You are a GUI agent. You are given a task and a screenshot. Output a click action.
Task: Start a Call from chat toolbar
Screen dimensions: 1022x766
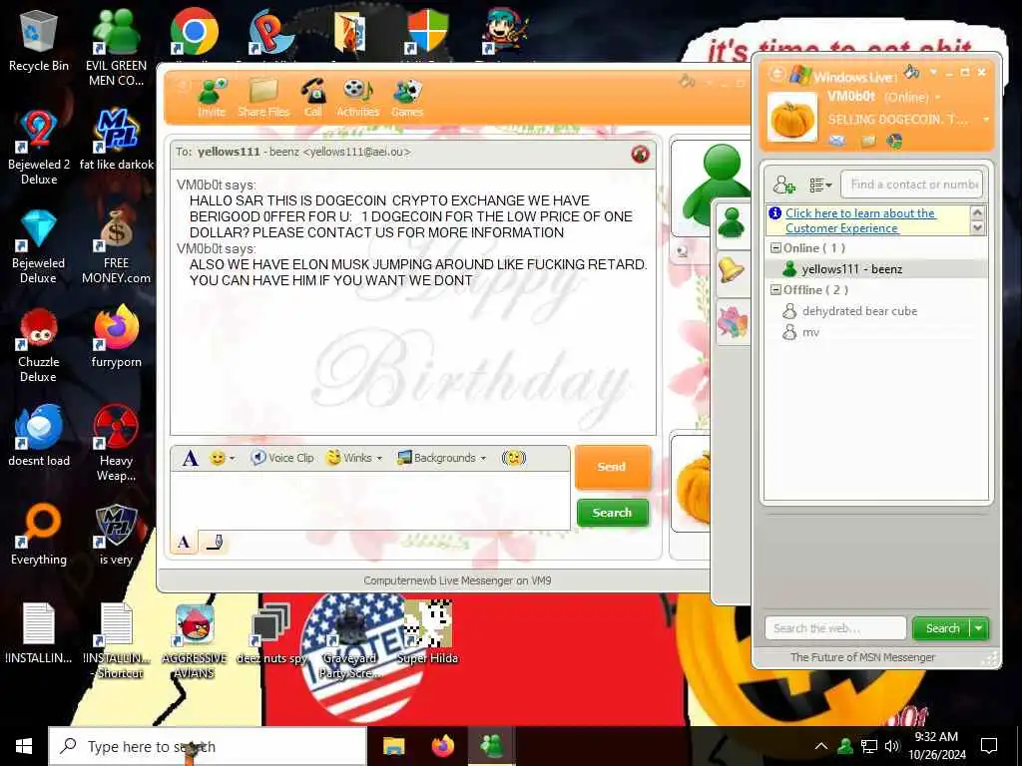point(313,98)
